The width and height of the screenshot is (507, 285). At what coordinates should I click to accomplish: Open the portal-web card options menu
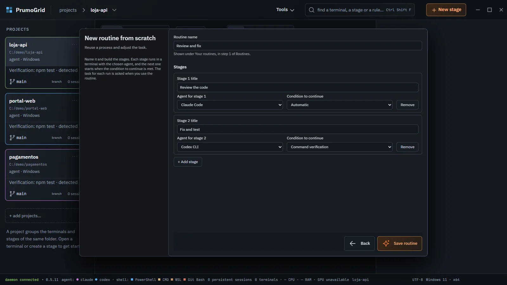[74, 101]
